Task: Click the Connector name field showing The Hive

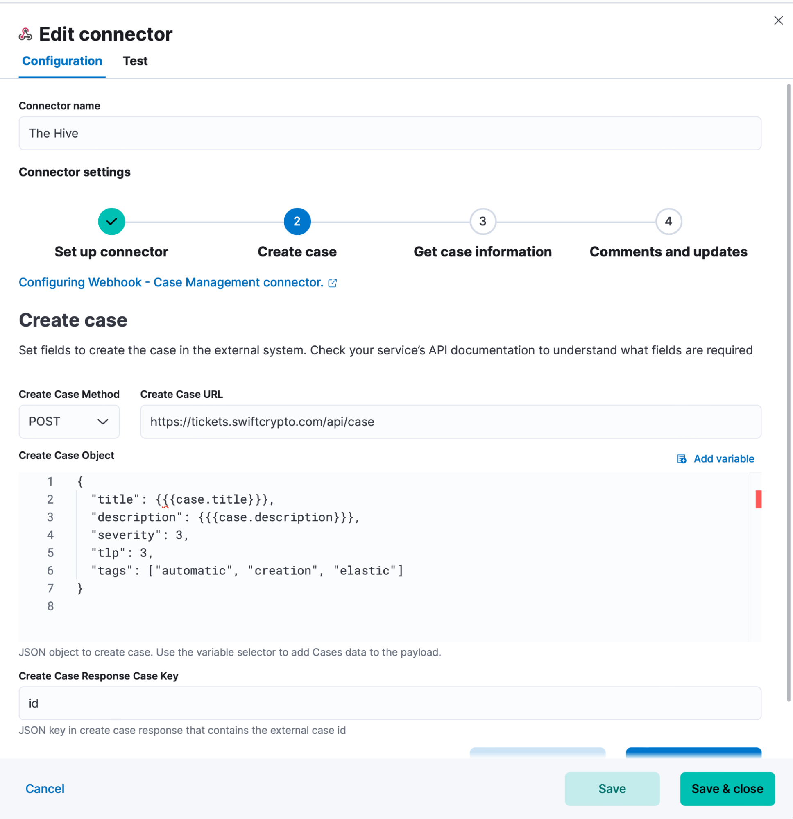Action: (390, 133)
